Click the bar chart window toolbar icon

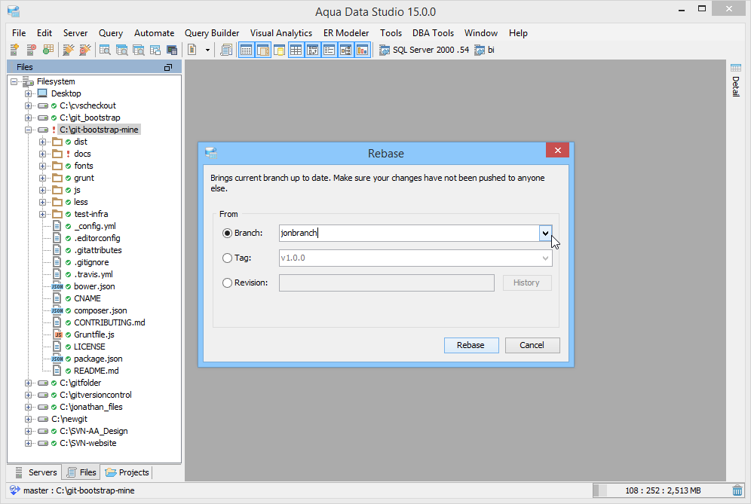click(363, 50)
